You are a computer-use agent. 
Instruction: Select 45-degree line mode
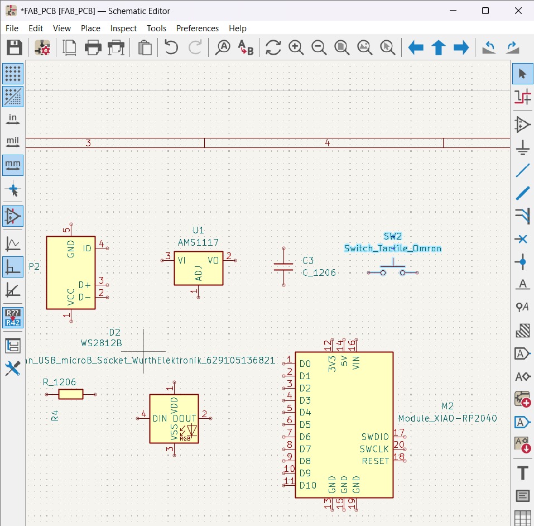pyautogui.click(x=13, y=290)
